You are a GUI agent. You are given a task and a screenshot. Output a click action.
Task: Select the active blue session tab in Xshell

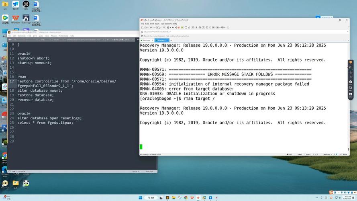[162, 40]
